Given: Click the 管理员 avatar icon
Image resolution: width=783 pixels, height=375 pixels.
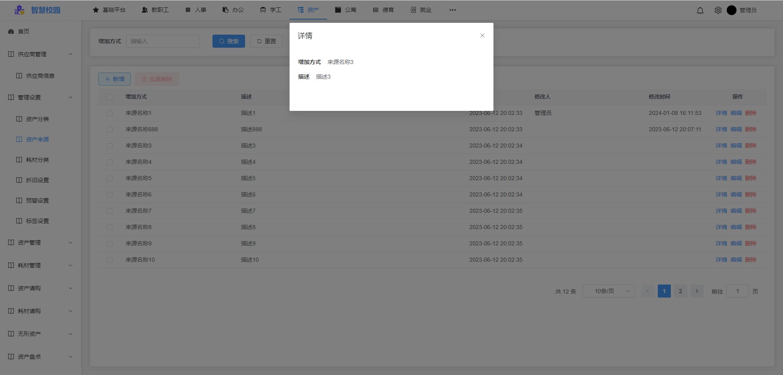Looking at the screenshot, I should (732, 10).
